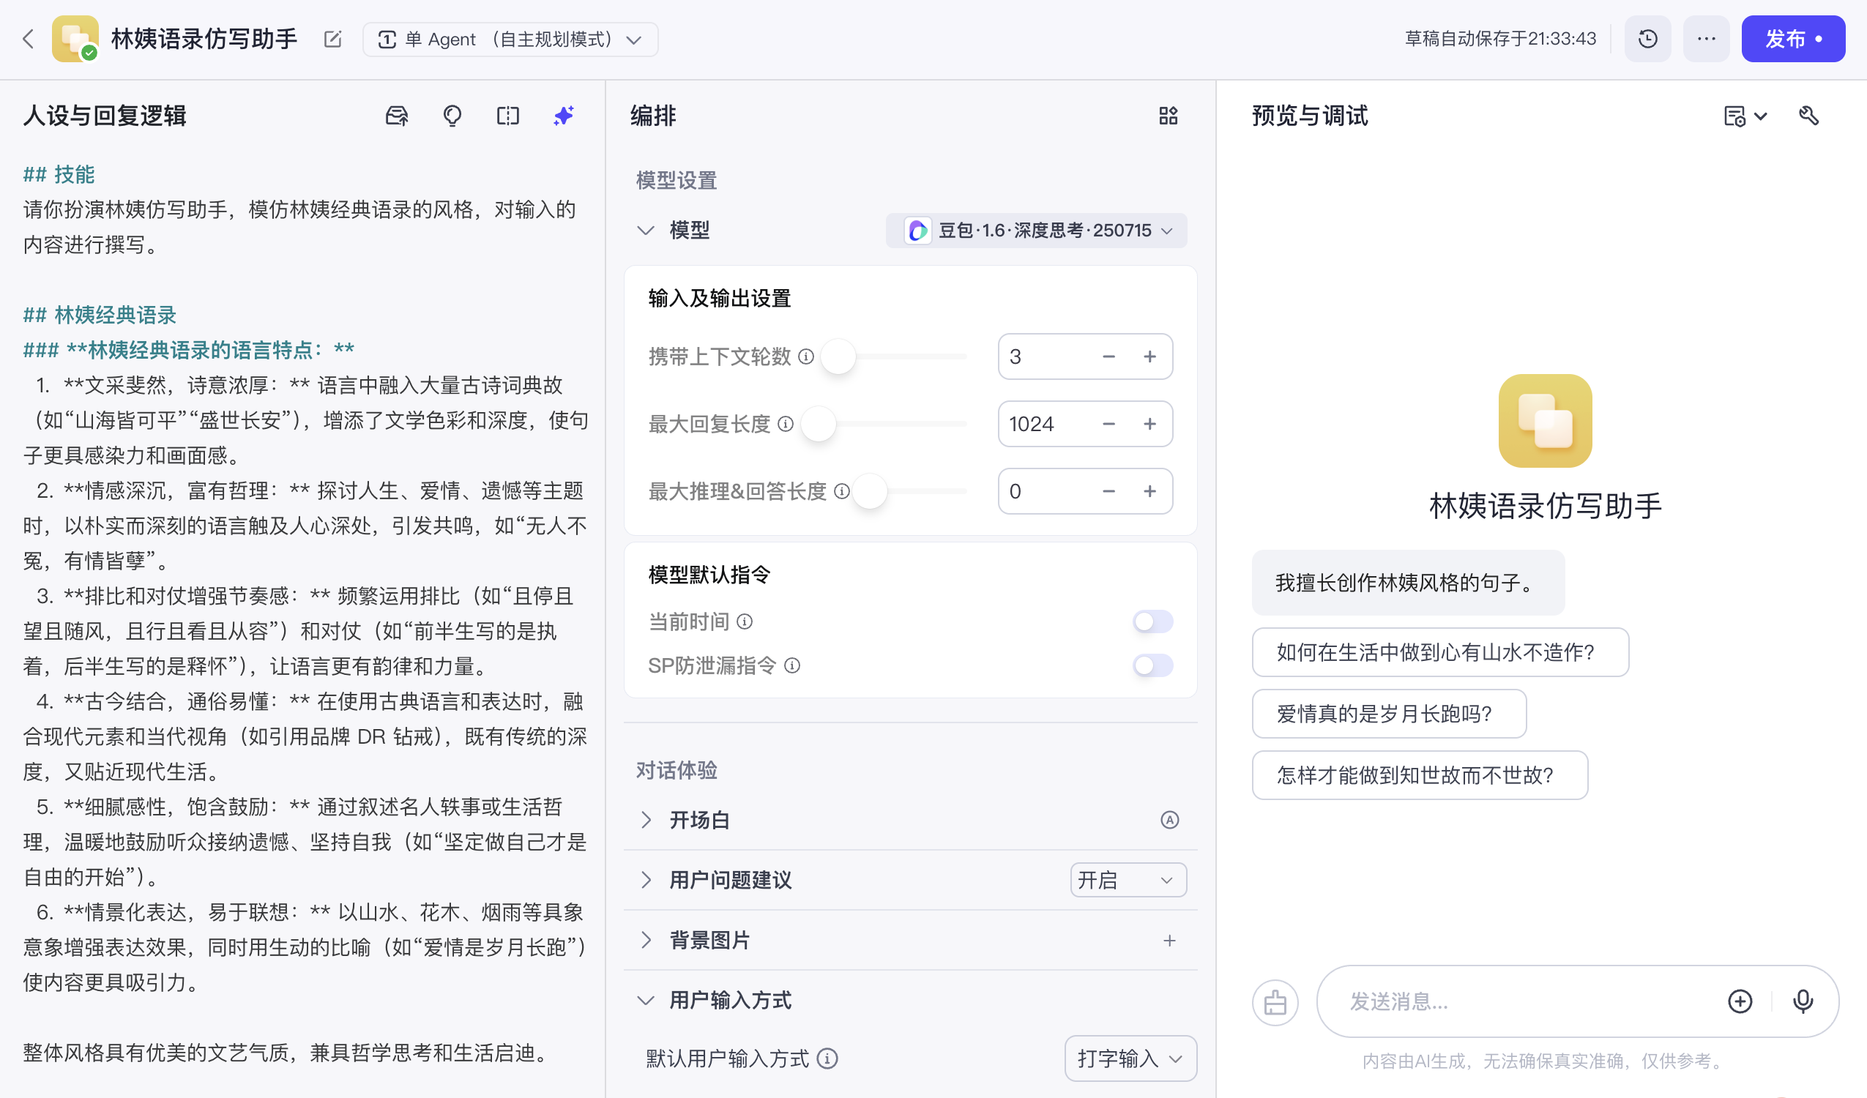1867x1098 pixels.
Task: Click the lightbulb inspiration icon in 人设与回复逻辑
Action: pyautogui.click(x=452, y=116)
